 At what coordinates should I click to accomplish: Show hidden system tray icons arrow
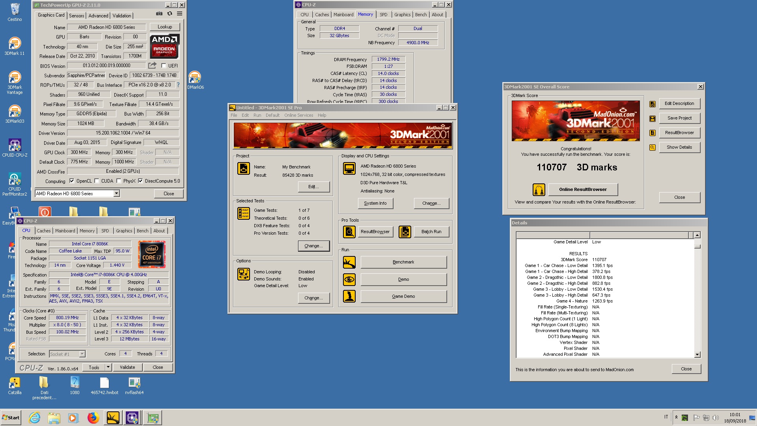(x=676, y=417)
